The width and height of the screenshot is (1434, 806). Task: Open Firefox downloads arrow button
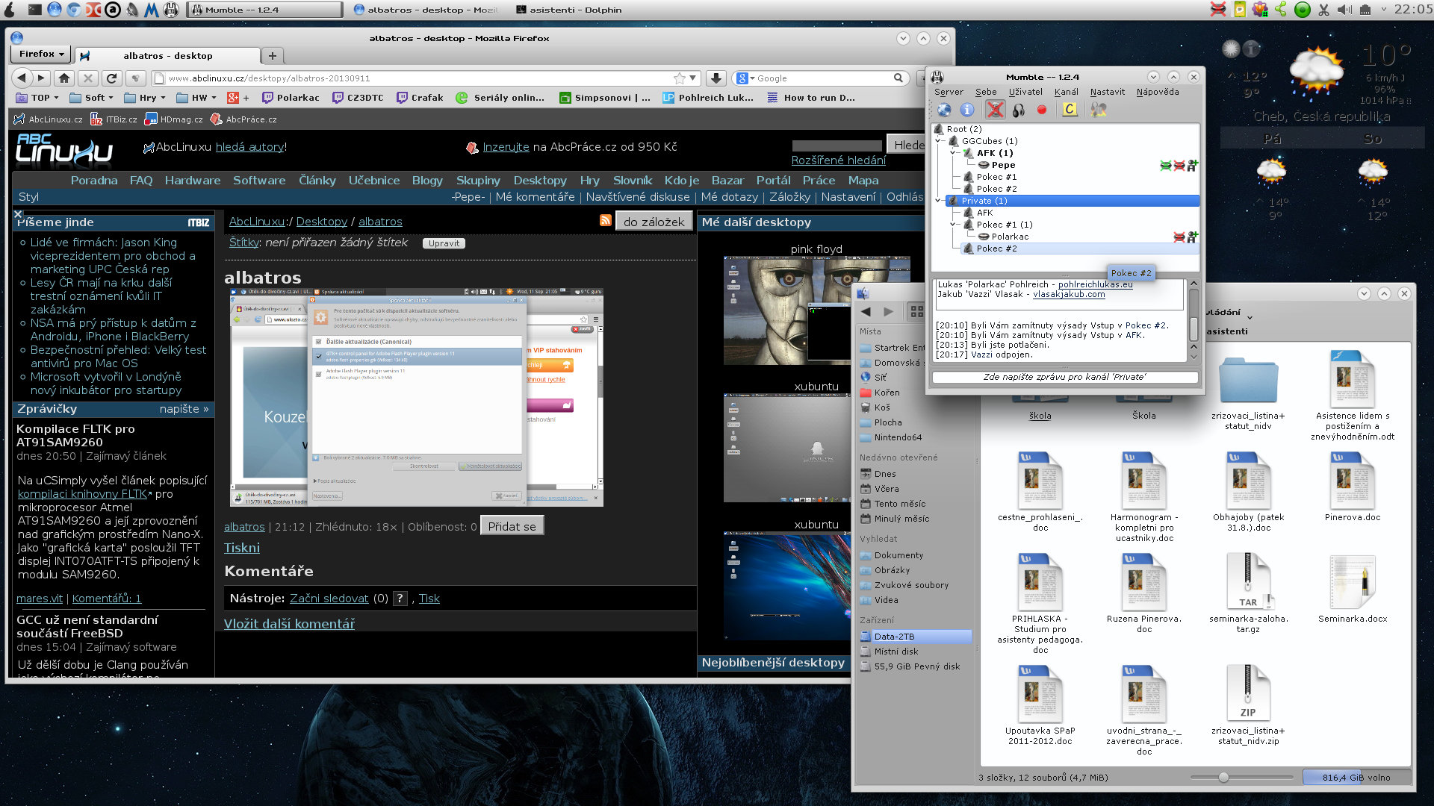click(x=716, y=78)
